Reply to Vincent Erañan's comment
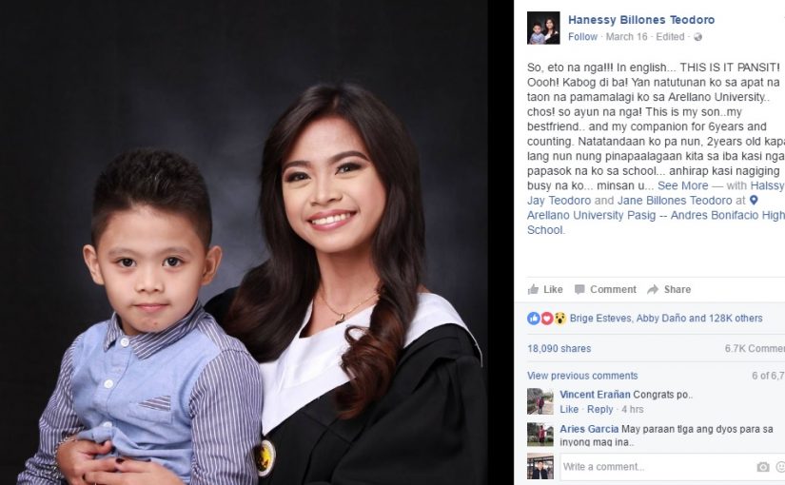 (599, 409)
